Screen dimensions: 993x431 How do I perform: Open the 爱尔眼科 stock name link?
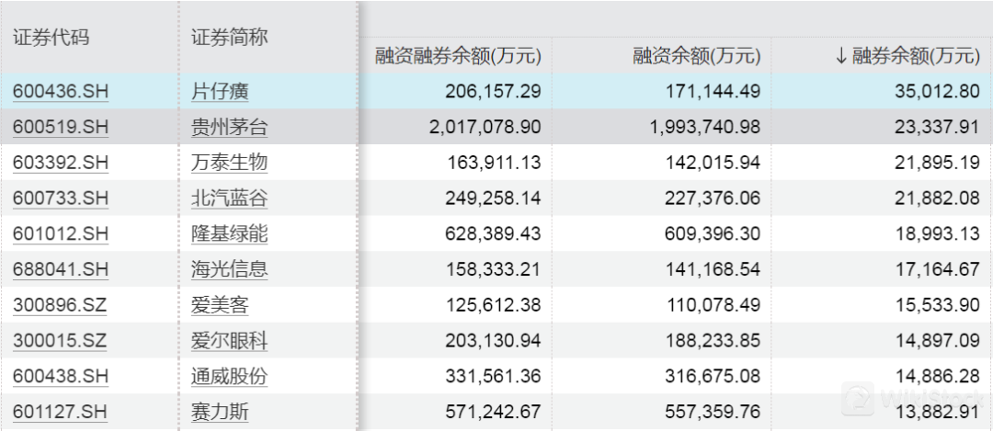click(229, 341)
